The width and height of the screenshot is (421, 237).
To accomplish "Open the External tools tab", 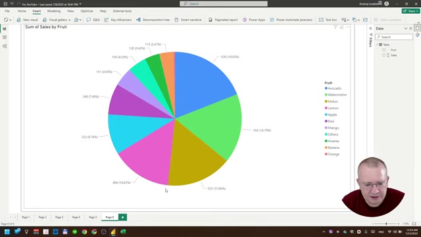I will click(122, 11).
